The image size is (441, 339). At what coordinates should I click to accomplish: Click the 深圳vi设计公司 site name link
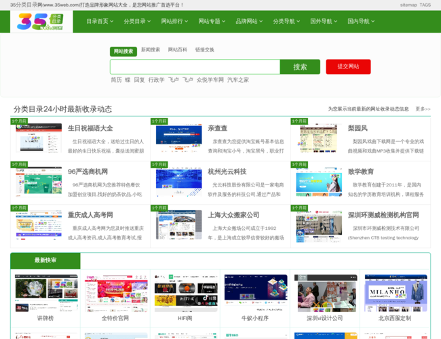coord(325,318)
